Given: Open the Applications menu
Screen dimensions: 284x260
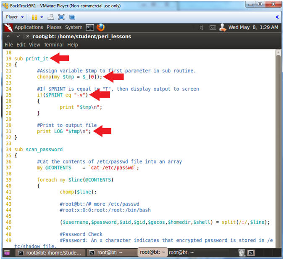Looking at the screenshot, I should point(29,27).
